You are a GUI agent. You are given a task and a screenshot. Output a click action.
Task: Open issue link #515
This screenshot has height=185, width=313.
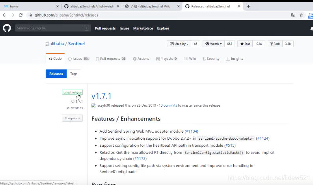(x=230, y=146)
